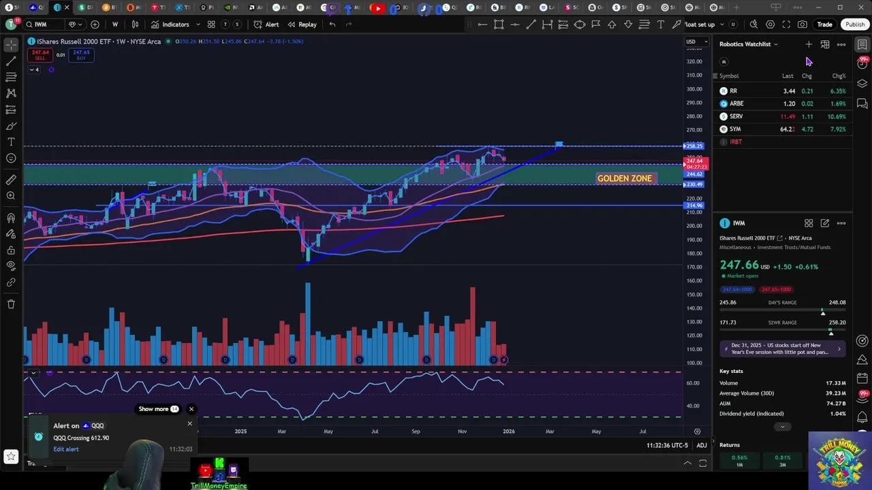This screenshot has width=872, height=490.
Task: Close the QQQ alert notification
Action: point(189,424)
